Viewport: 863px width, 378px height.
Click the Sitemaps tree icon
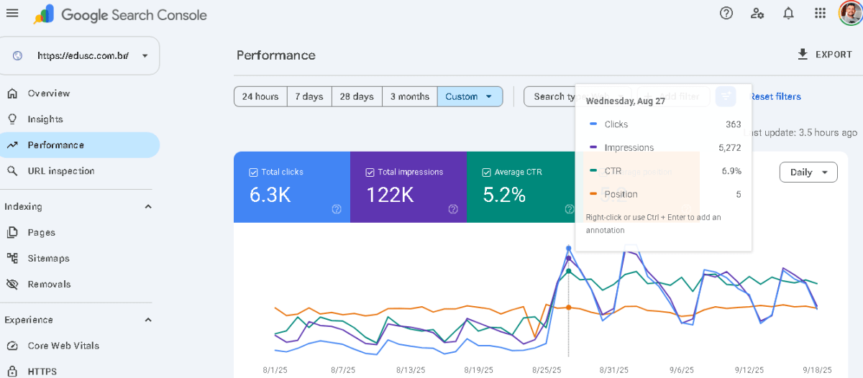(12, 258)
